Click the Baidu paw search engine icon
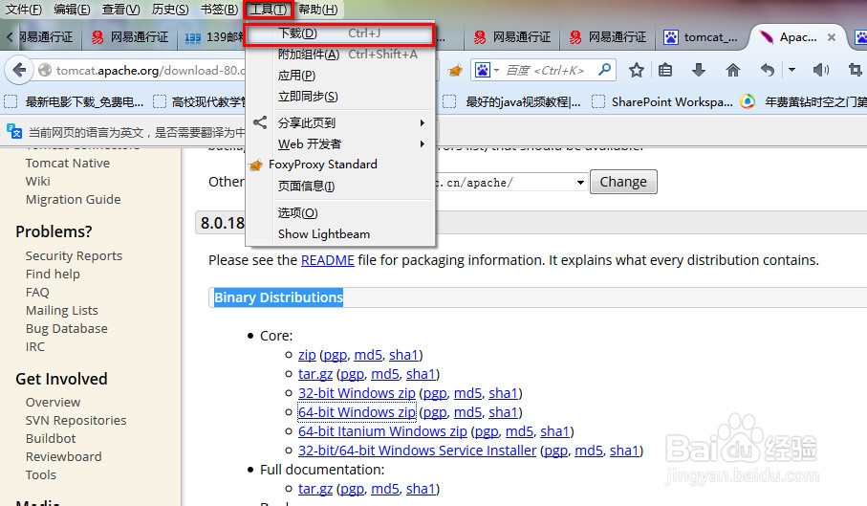 click(483, 70)
